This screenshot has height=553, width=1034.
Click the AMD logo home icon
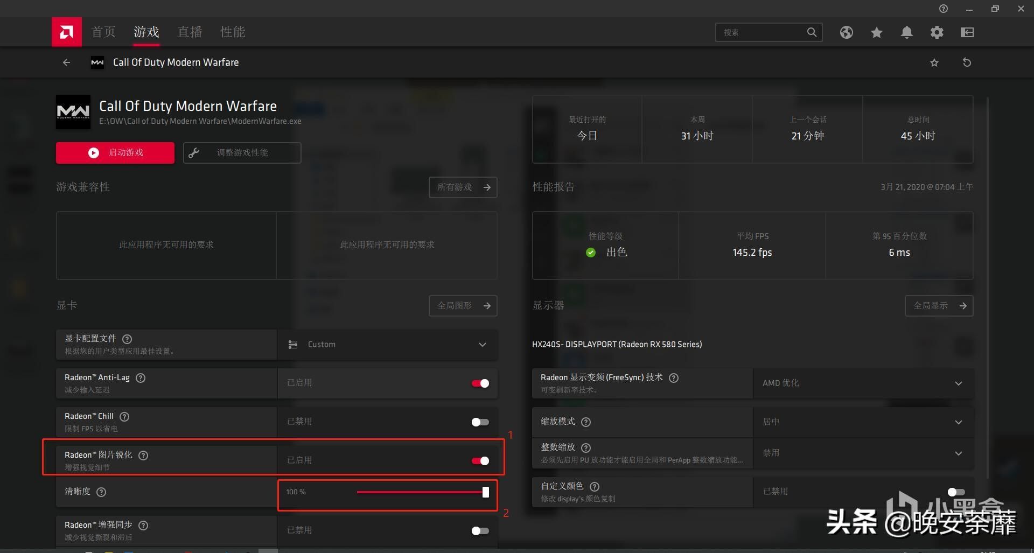(x=66, y=32)
